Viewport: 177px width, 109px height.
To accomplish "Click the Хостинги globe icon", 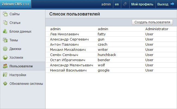I will [5, 57].
